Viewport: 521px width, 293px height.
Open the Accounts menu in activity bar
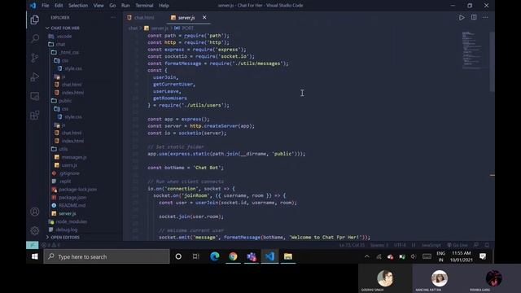[x=34, y=212]
